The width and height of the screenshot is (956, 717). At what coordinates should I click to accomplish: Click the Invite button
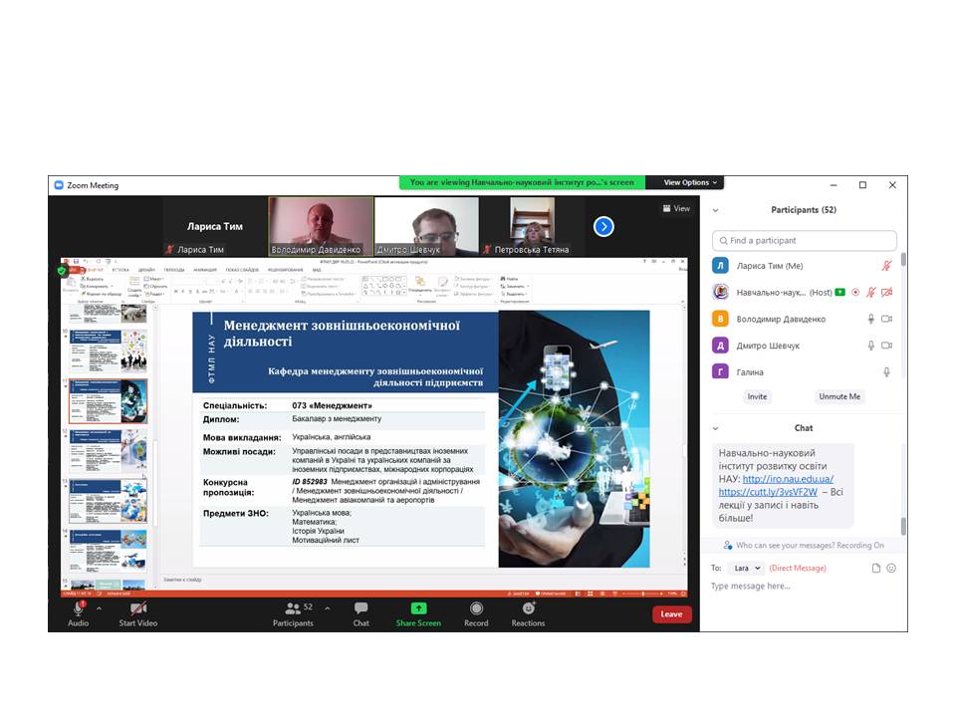click(x=758, y=396)
